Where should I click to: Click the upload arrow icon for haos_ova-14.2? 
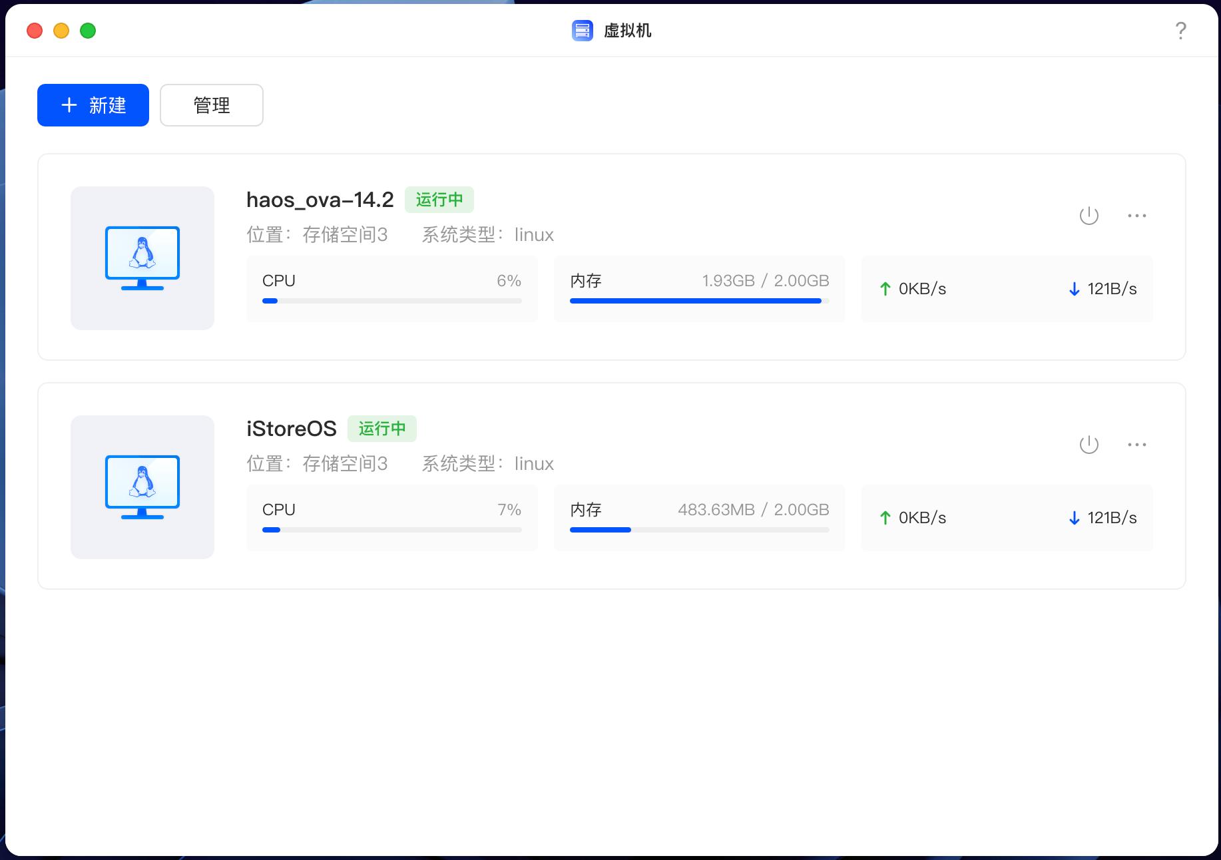click(x=885, y=289)
